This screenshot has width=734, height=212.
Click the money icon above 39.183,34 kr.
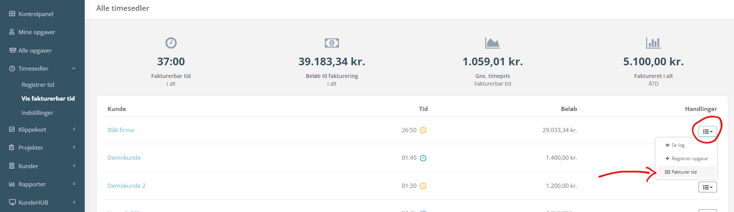coord(332,43)
